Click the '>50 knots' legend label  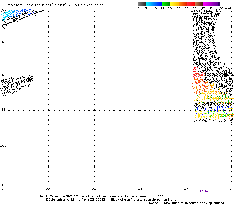[x=225, y=9]
